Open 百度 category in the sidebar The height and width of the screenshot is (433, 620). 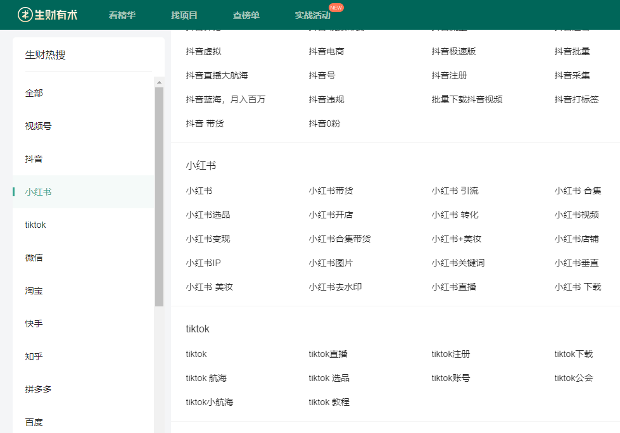click(x=34, y=422)
